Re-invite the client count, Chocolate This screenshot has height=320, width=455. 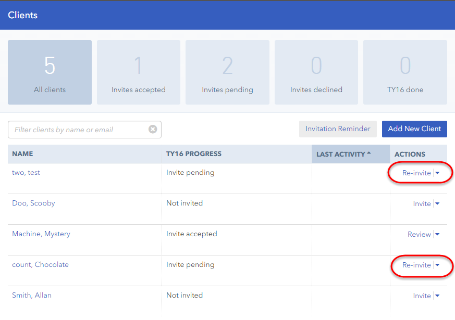pos(416,265)
